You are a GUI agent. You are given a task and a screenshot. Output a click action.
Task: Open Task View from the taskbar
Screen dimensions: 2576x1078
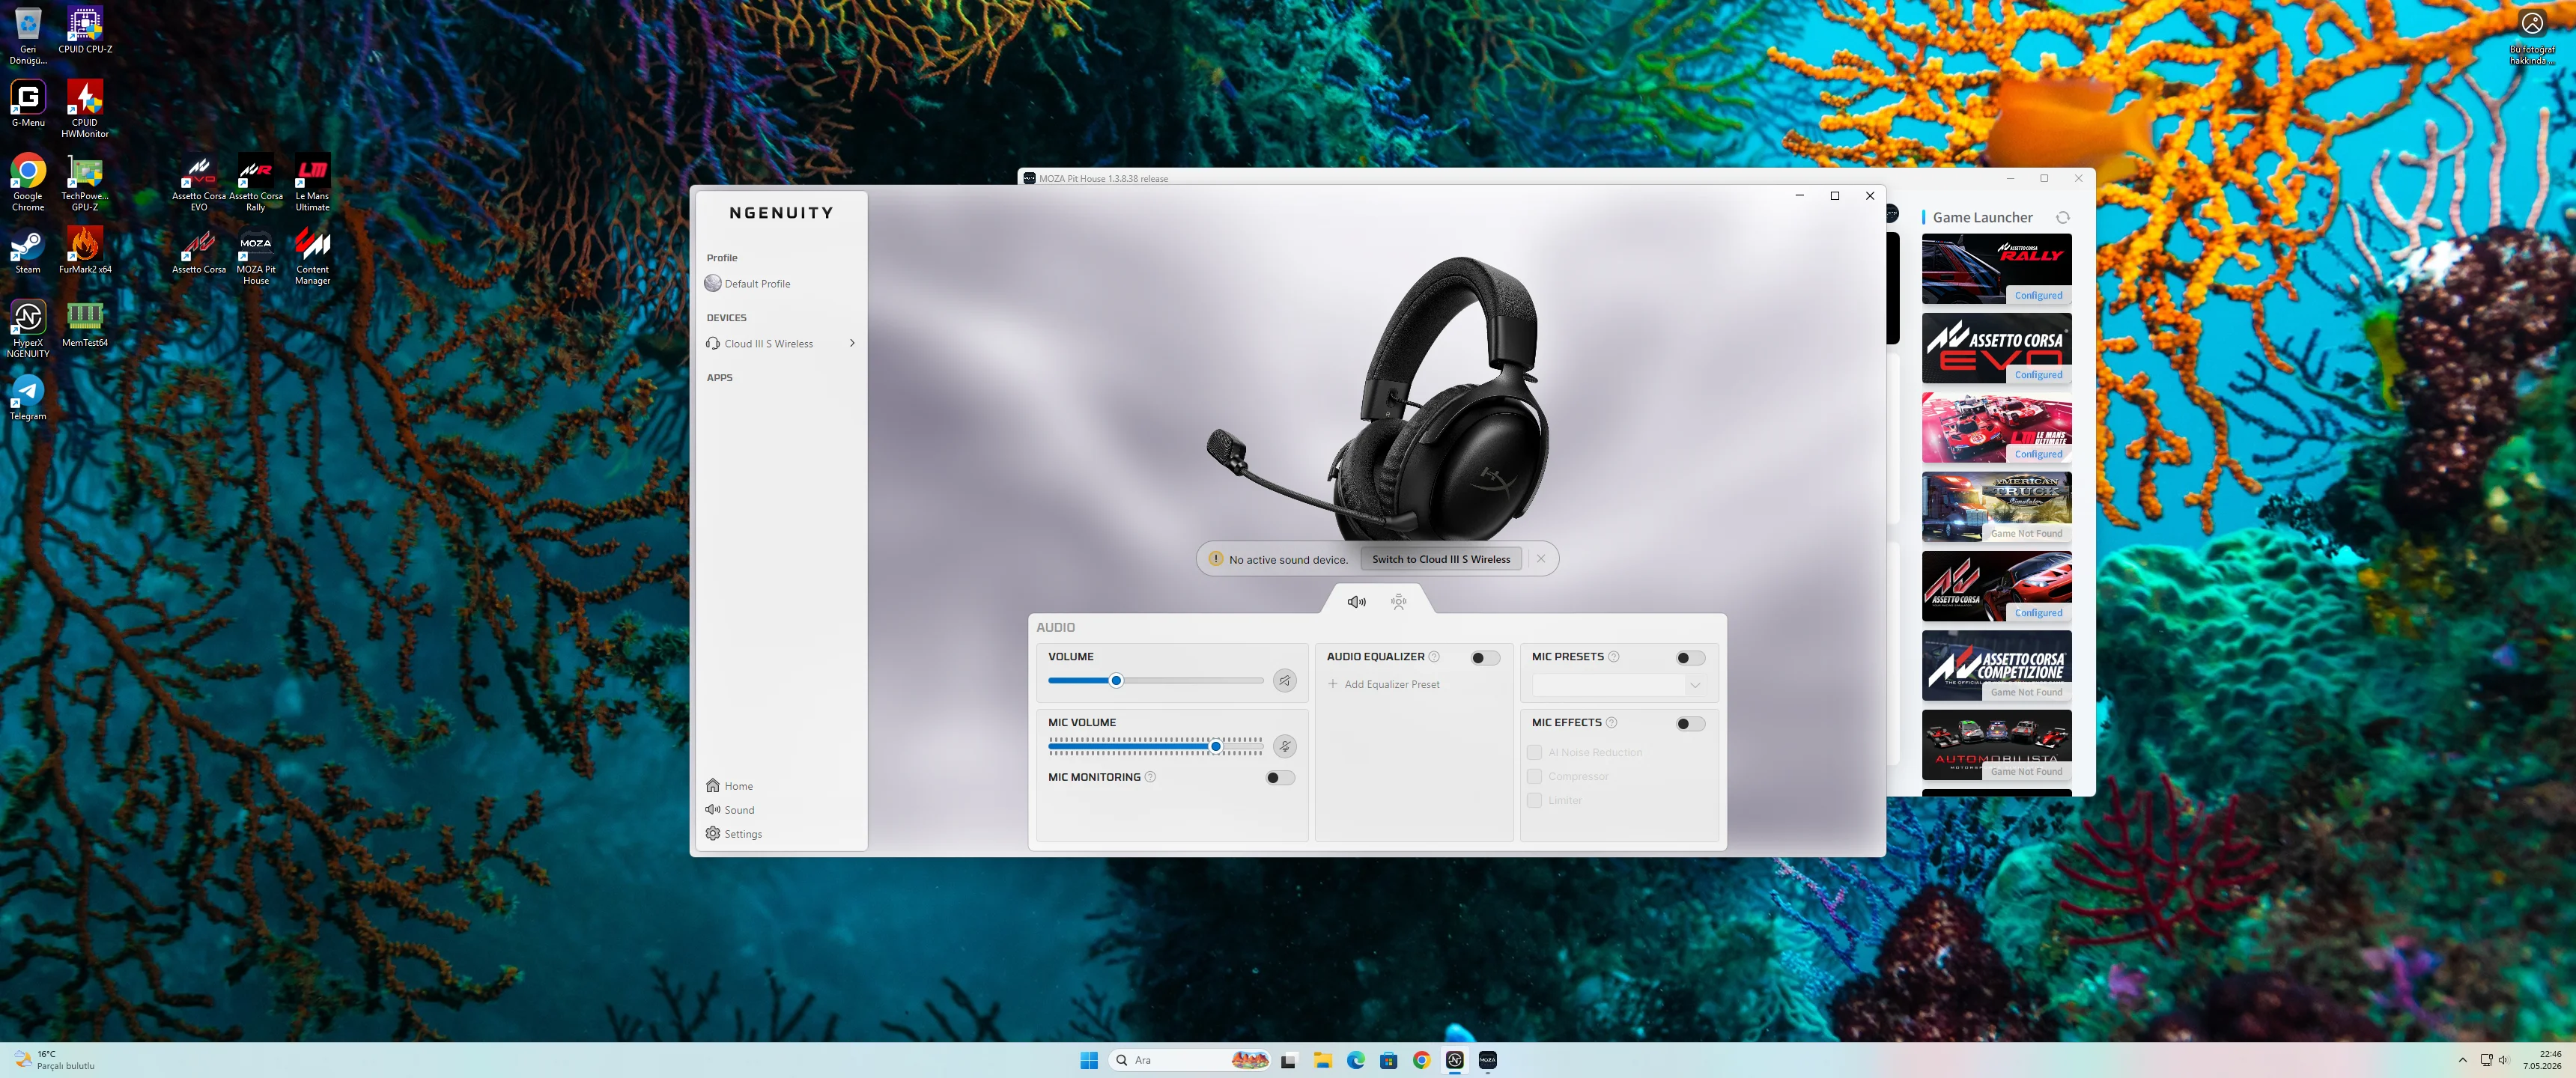click(1288, 1060)
